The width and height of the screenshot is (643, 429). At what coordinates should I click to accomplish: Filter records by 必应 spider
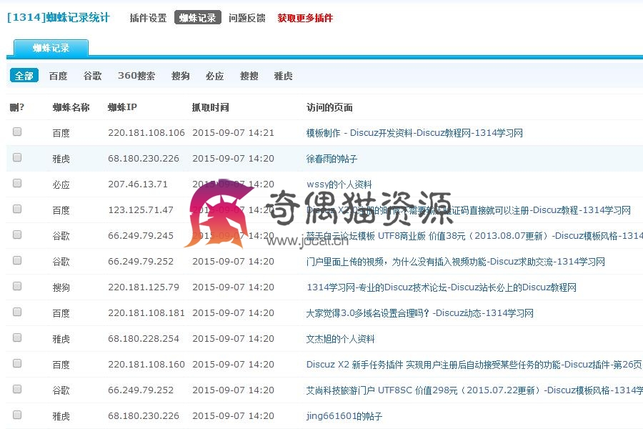click(x=215, y=76)
